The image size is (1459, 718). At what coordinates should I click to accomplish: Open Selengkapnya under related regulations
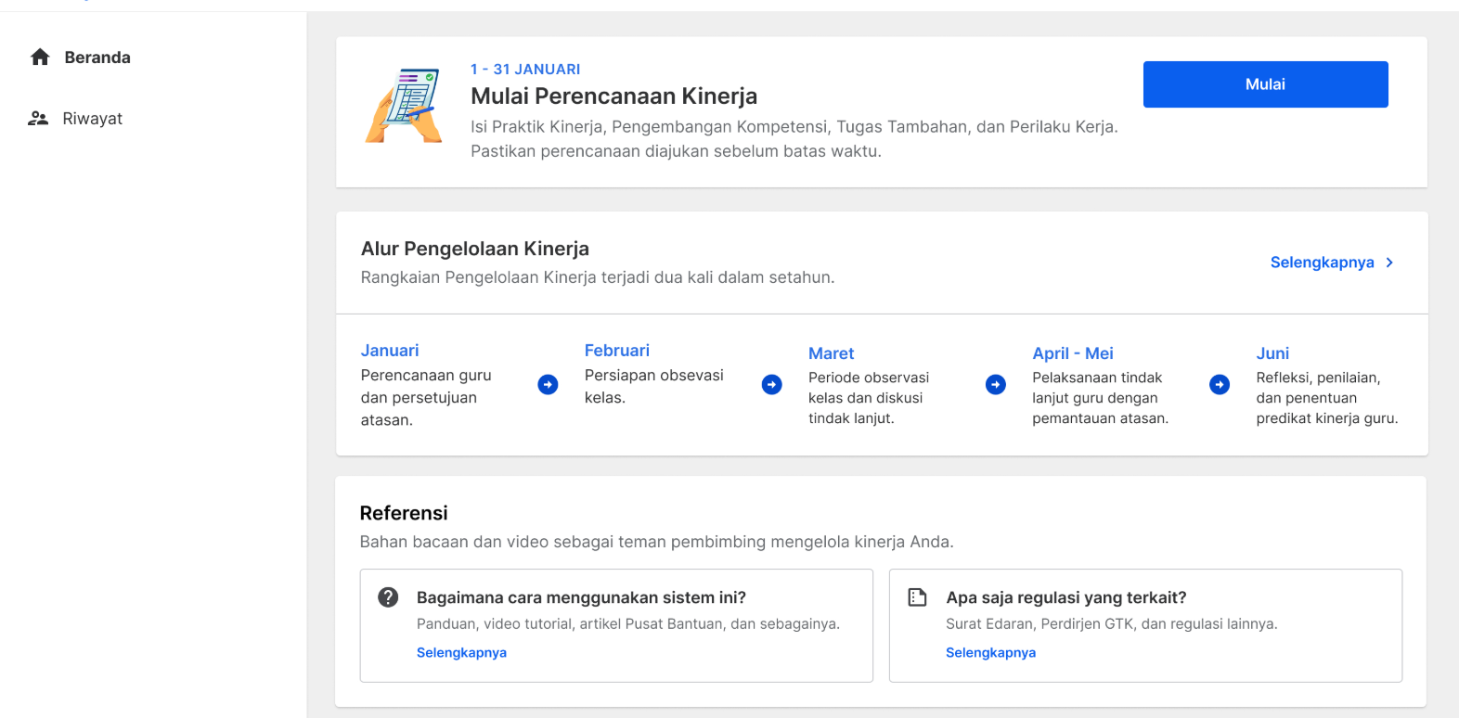point(990,653)
